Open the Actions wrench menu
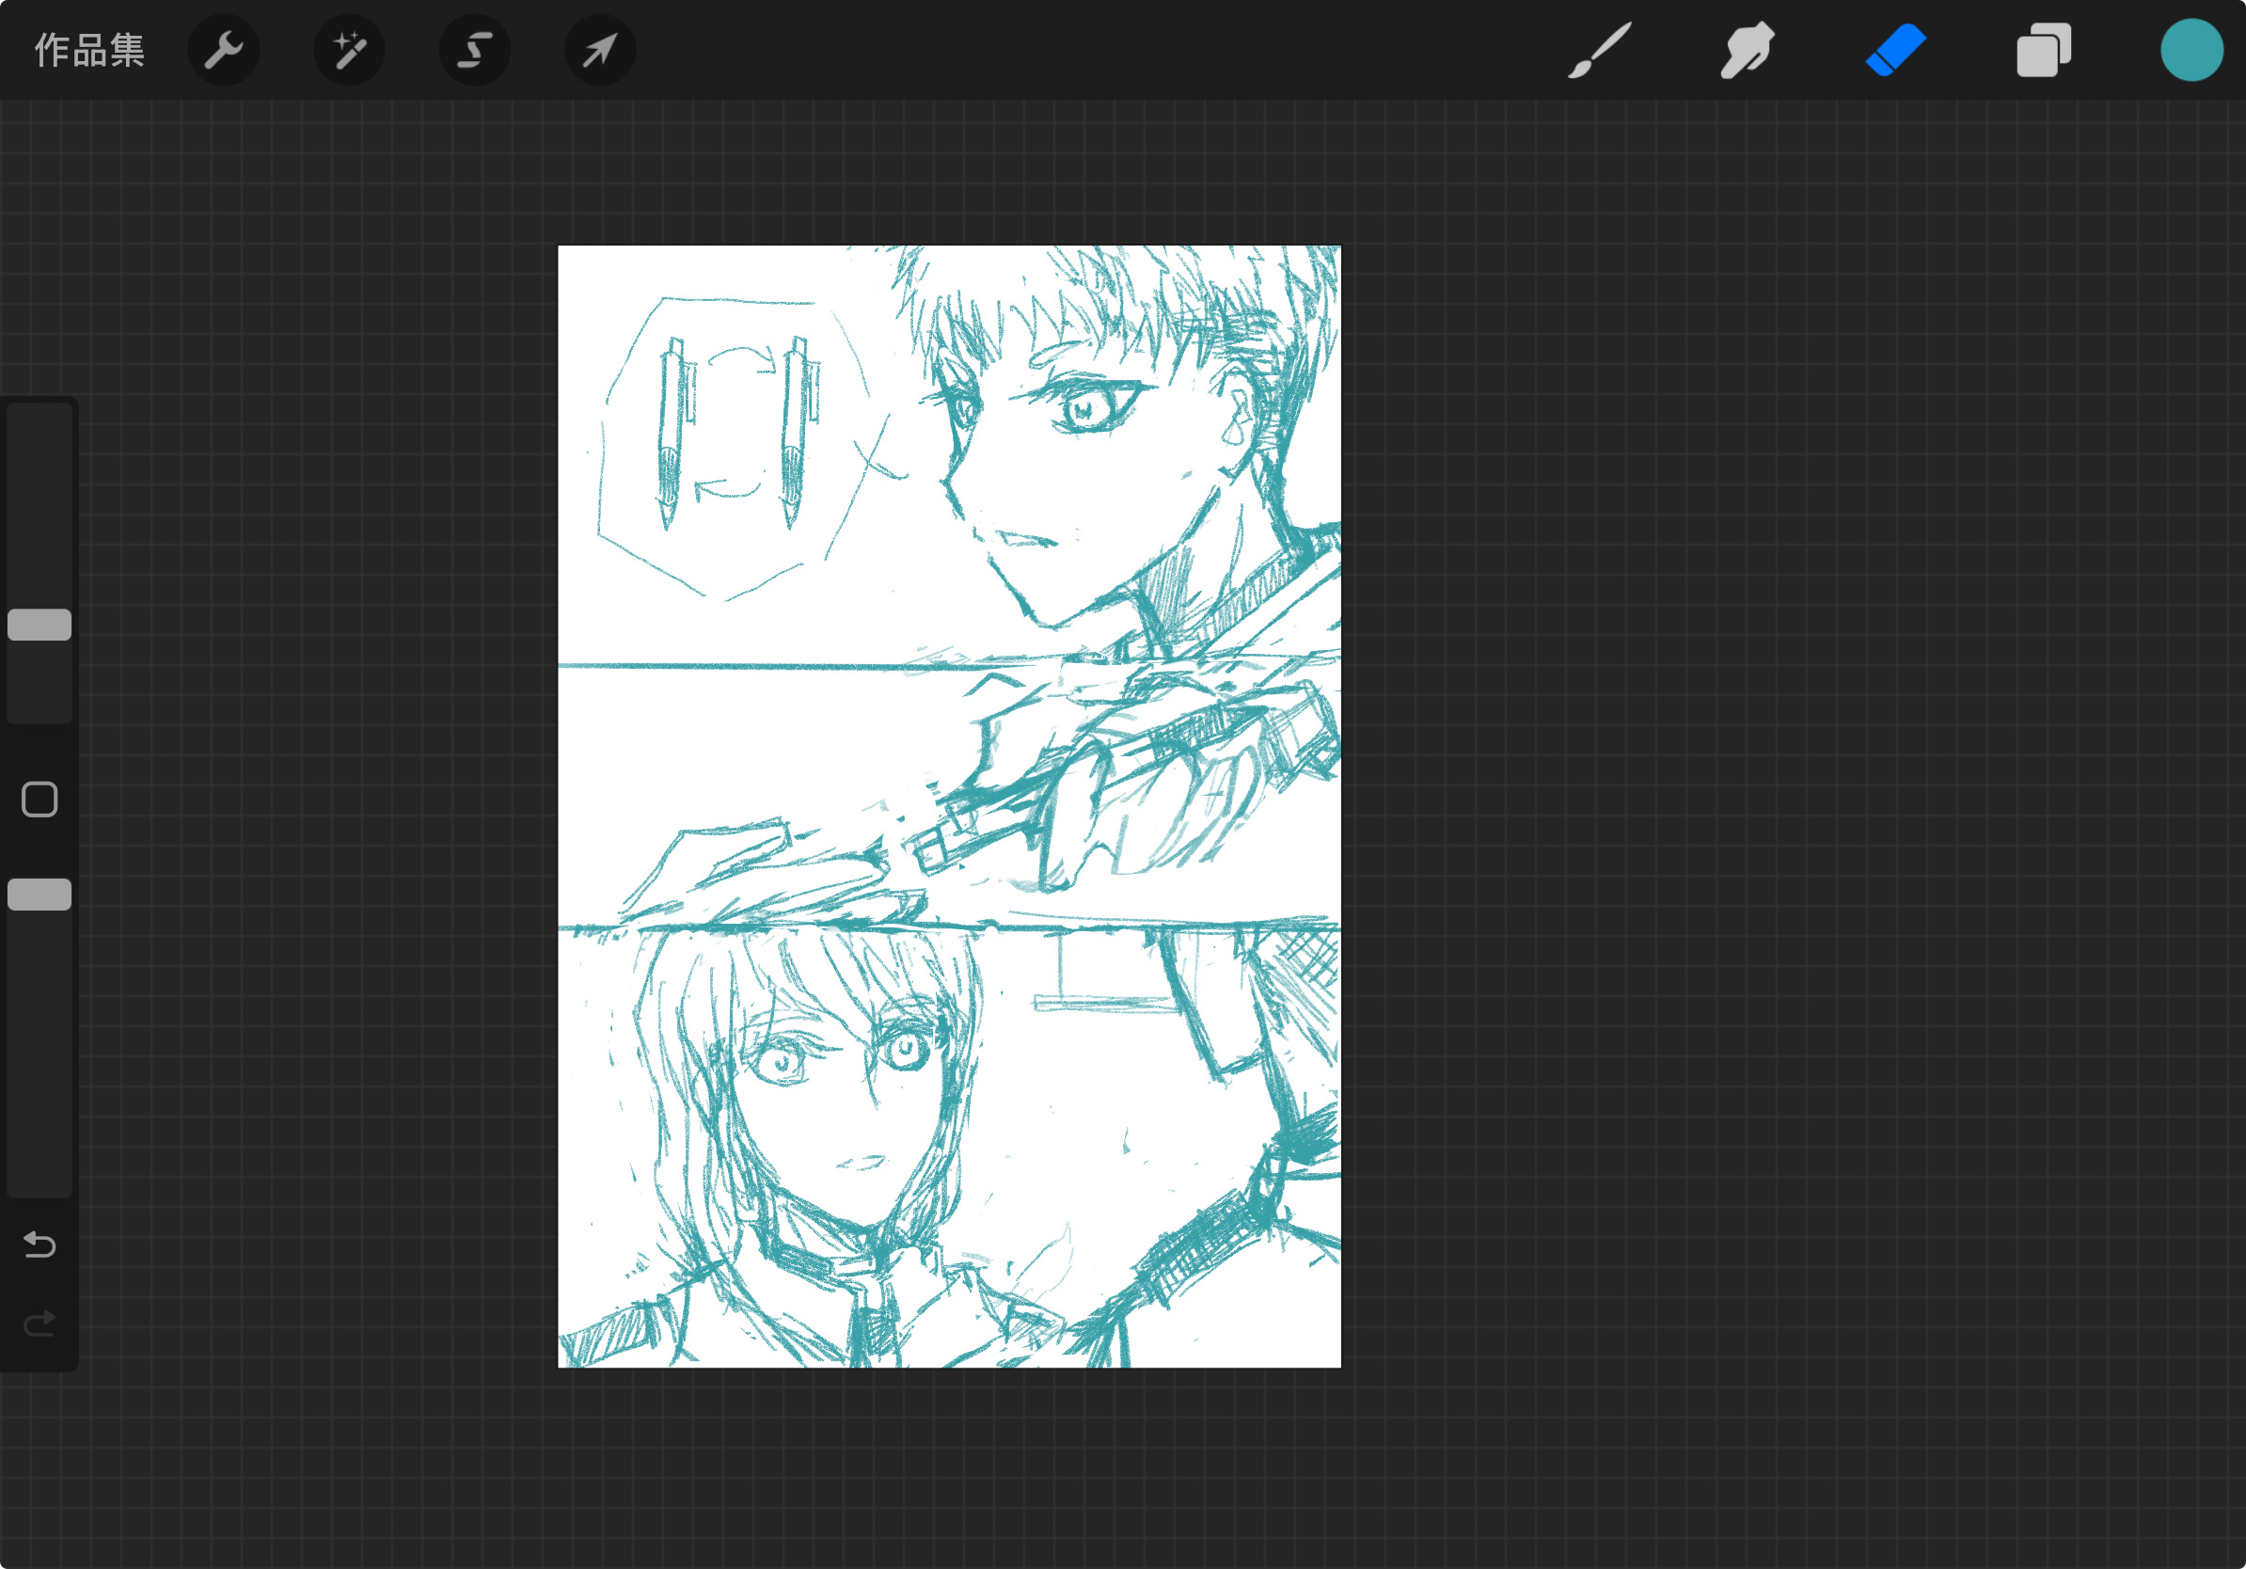The height and width of the screenshot is (1569, 2246). coord(224,50)
